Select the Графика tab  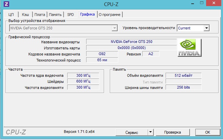point(88,14)
